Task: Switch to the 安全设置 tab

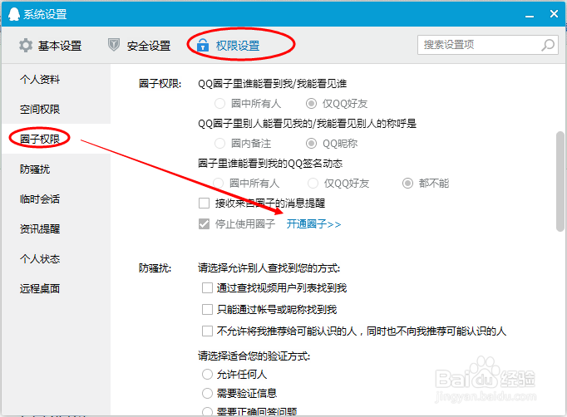Action: click(140, 46)
